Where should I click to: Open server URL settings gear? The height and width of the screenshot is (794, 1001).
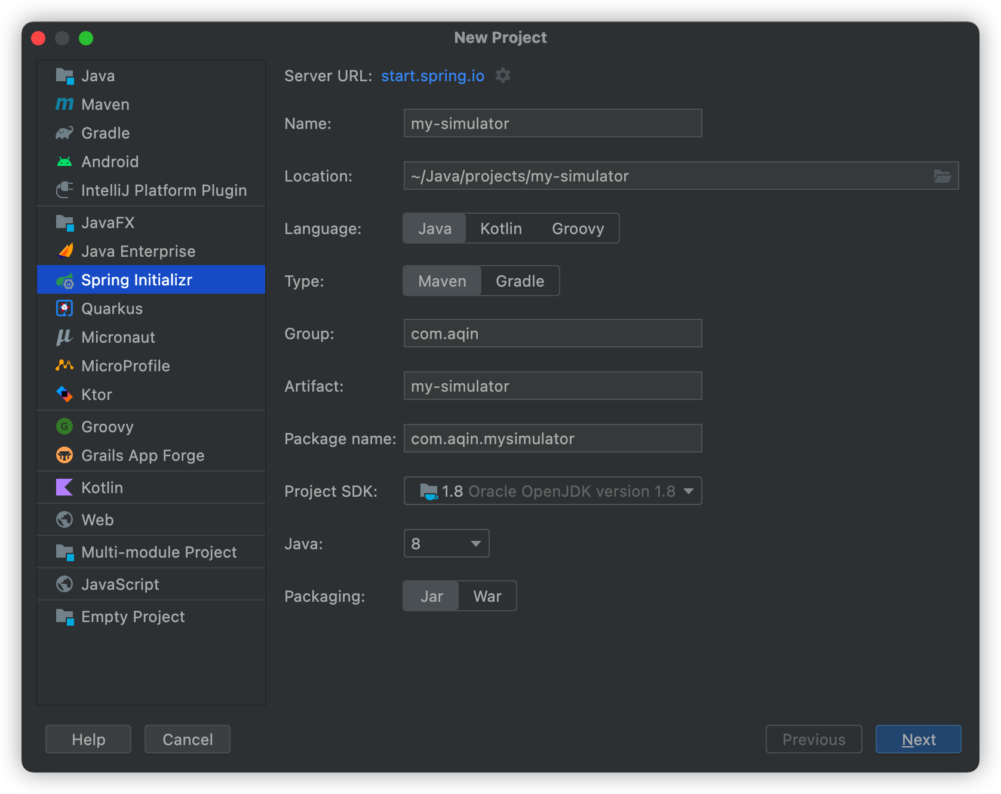coord(503,76)
